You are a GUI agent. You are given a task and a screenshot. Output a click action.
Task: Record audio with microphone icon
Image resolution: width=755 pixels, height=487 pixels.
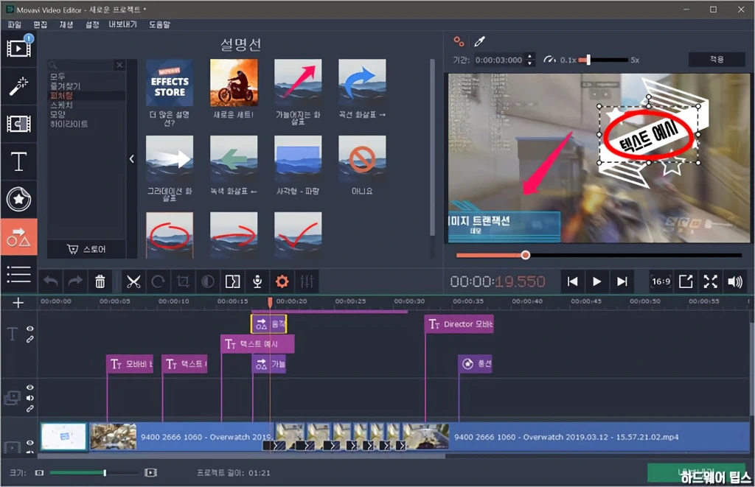[x=257, y=281]
